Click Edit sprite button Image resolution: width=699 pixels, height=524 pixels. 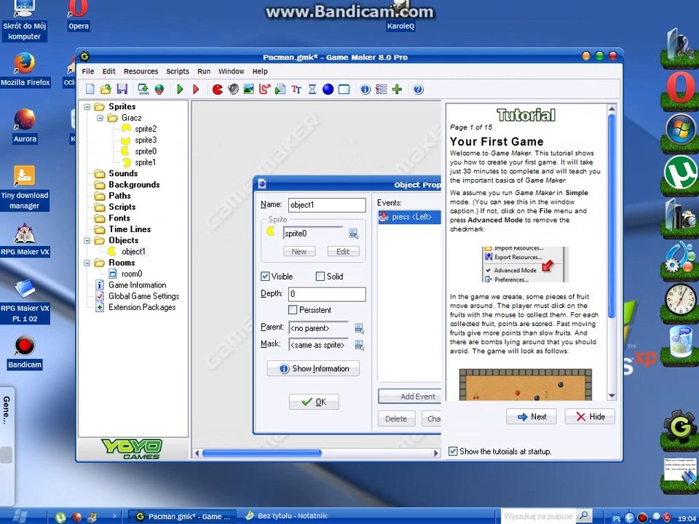pyautogui.click(x=343, y=251)
